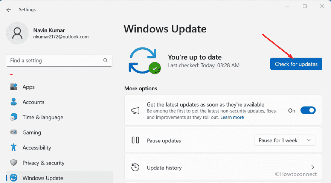Expand the Update history row chevron

(x=312, y=167)
